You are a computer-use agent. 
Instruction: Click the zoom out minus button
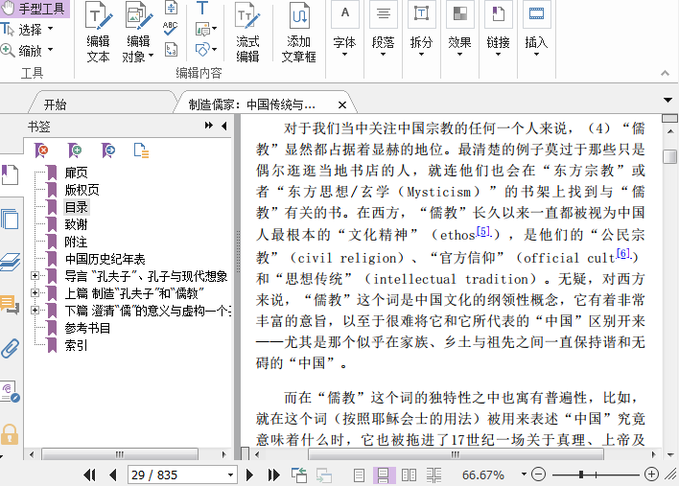538,474
